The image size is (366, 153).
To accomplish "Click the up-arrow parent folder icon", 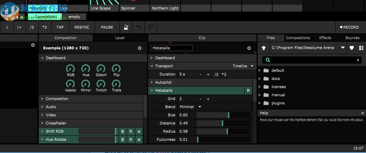I will coord(264,48).
